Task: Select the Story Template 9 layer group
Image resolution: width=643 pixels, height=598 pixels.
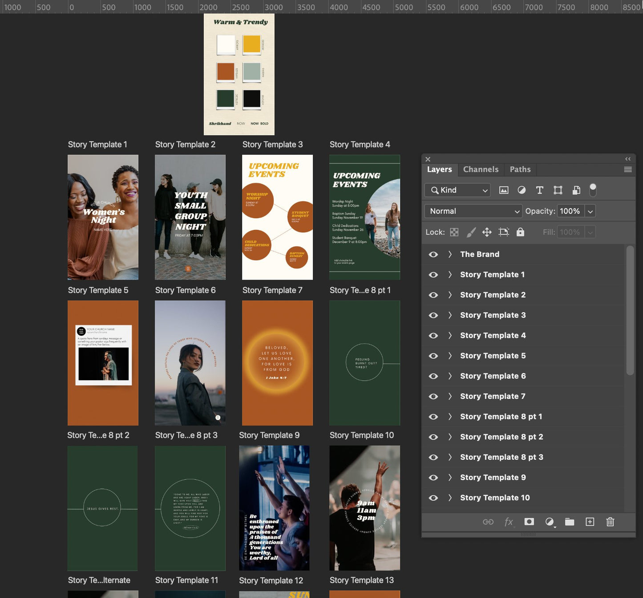Action: [x=493, y=478]
